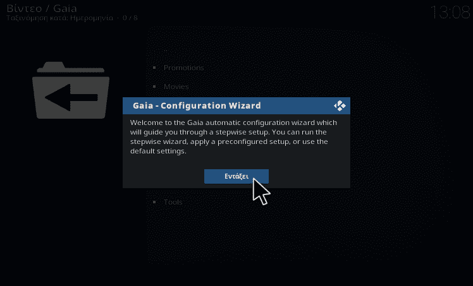Select the Tools list entry
This screenshot has width=473, height=286.
point(173,202)
